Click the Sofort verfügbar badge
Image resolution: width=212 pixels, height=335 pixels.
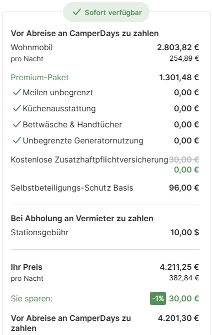click(x=106, y=12)
